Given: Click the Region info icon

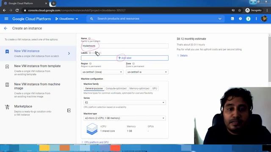Looking at the screenshot, I should click(90, 64).
